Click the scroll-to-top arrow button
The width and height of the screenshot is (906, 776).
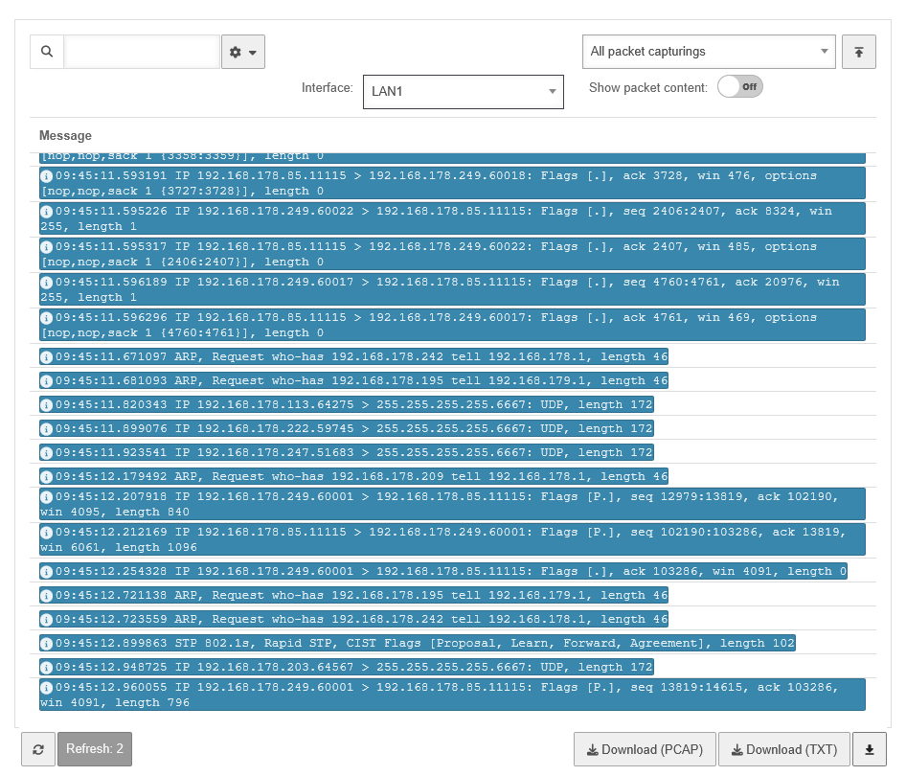coord(859,52)
